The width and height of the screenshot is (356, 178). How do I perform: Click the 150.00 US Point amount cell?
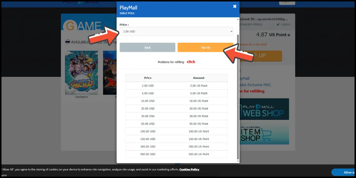(x=199, y=139)
